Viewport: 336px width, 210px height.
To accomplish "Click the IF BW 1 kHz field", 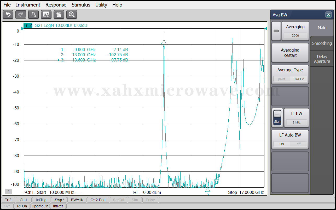I will click(297, 122).
